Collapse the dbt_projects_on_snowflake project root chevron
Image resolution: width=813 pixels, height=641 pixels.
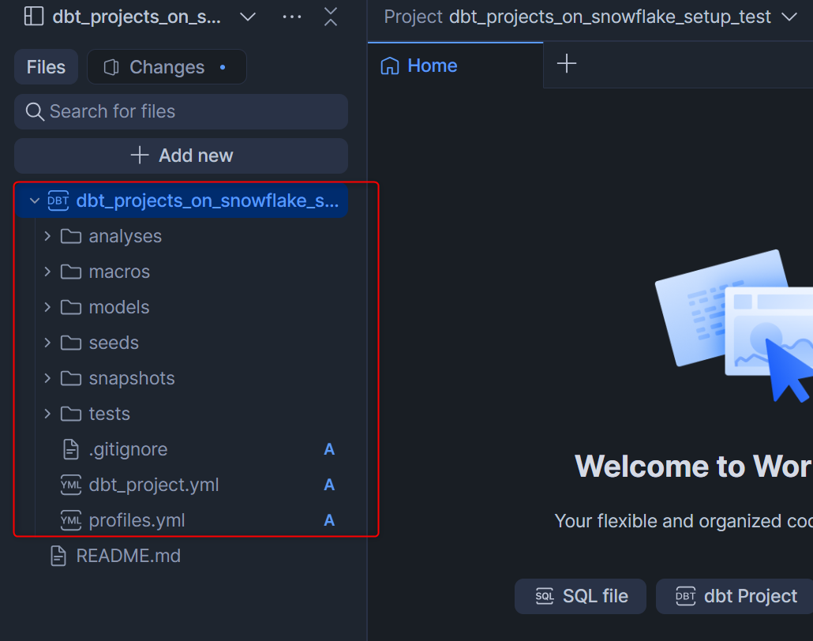point(34,201)
